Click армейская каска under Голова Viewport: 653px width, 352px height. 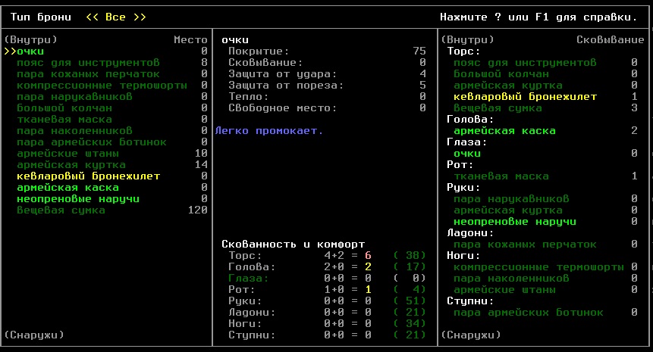click(504, 130)
